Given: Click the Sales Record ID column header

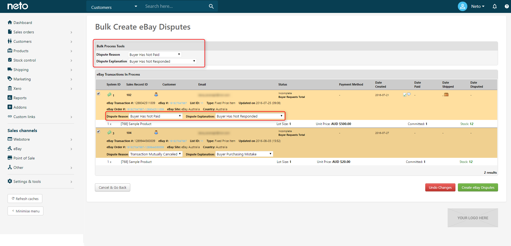Looking at the screenshot, I should [137, 84].
